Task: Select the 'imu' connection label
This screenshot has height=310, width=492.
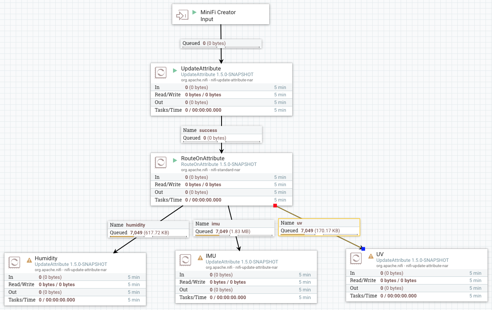Action: click(x=234, y=228)
